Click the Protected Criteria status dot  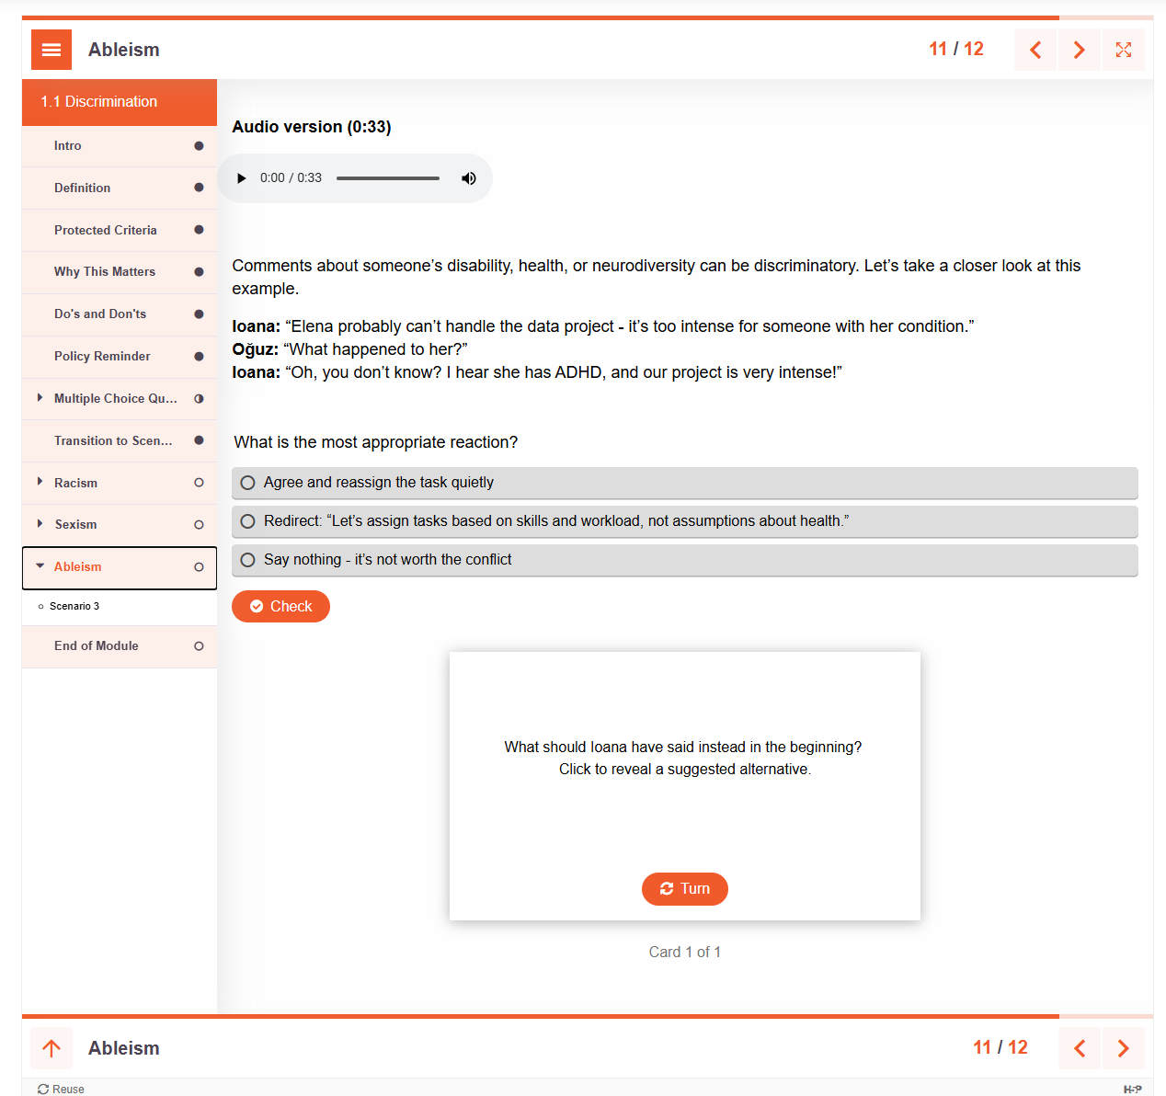click(199, 230)
